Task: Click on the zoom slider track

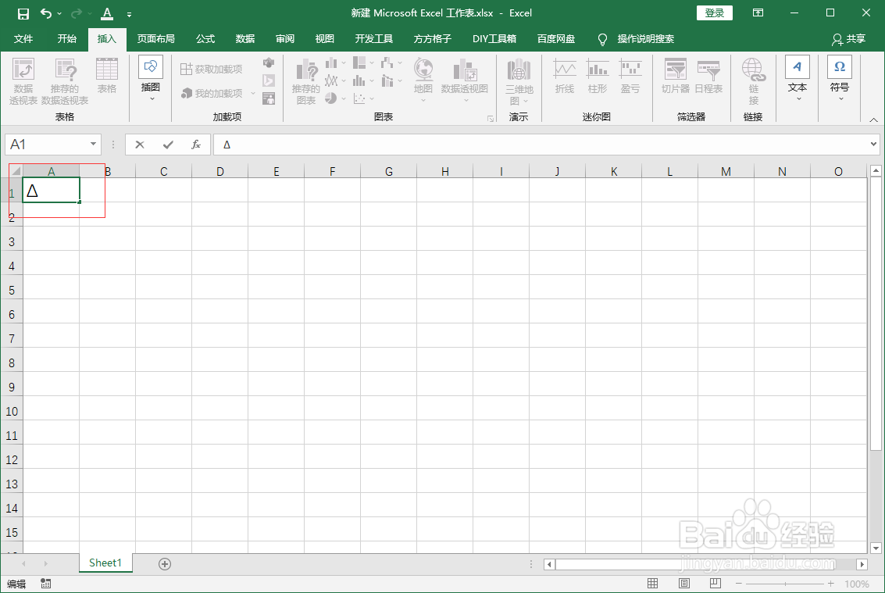Action: [x=784, y=584]
